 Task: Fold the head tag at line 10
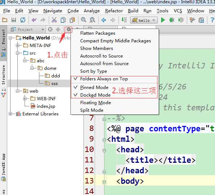click(104, 151)
